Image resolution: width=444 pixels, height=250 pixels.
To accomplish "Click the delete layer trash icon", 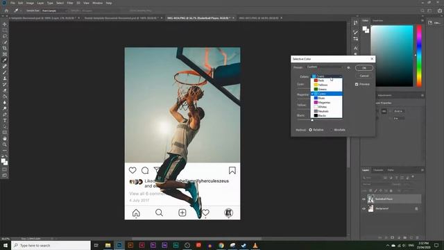I will coord(417,237).
